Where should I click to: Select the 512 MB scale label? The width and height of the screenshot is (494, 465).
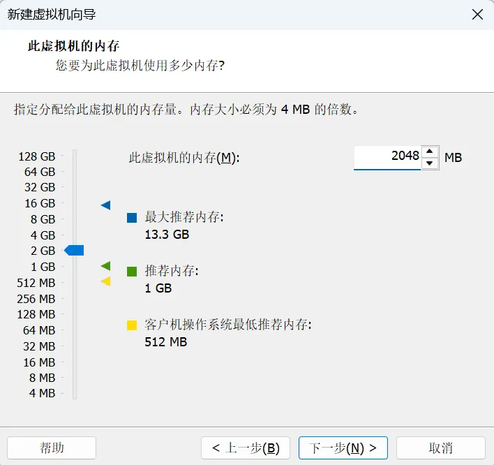click(x=36, y=283)
